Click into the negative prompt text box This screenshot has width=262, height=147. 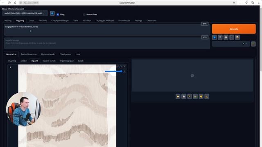pos(107,43)
